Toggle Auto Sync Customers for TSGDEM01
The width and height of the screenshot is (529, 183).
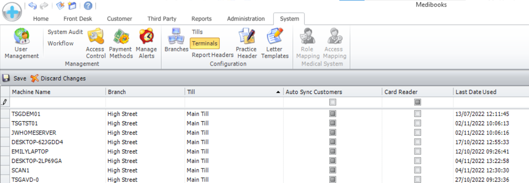point(333,114)
